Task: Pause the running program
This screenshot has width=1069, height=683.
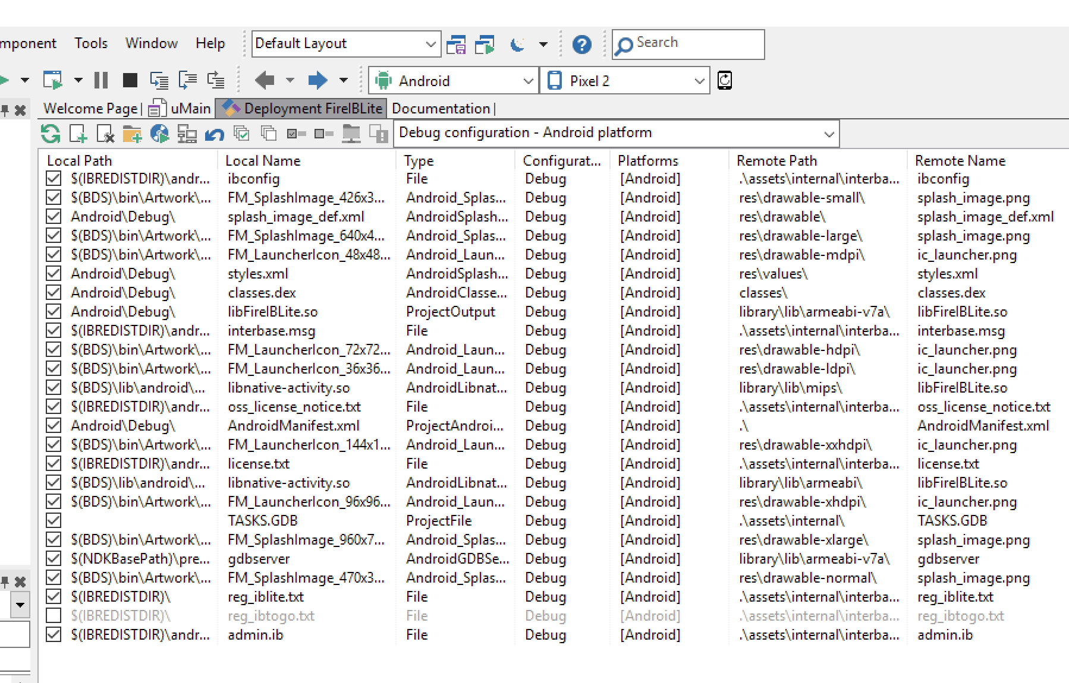Action: click(101, 80)
